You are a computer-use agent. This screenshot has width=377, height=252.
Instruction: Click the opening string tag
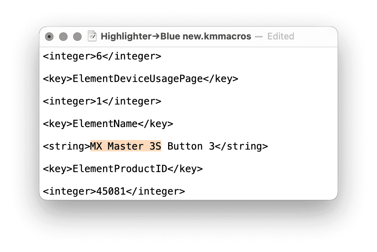(x=66, y=146)
